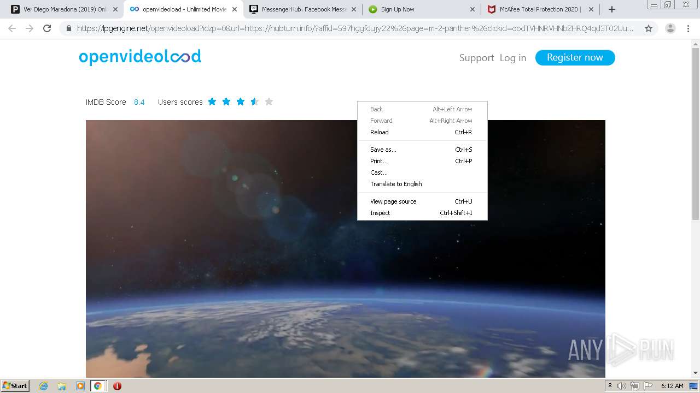Click the scrollbar up arrow

tap(696, 44)
